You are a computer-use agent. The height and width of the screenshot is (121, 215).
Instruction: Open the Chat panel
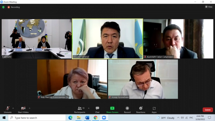97,110
